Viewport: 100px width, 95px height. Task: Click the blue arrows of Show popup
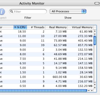pyautogui.click(x=84, y=11)
